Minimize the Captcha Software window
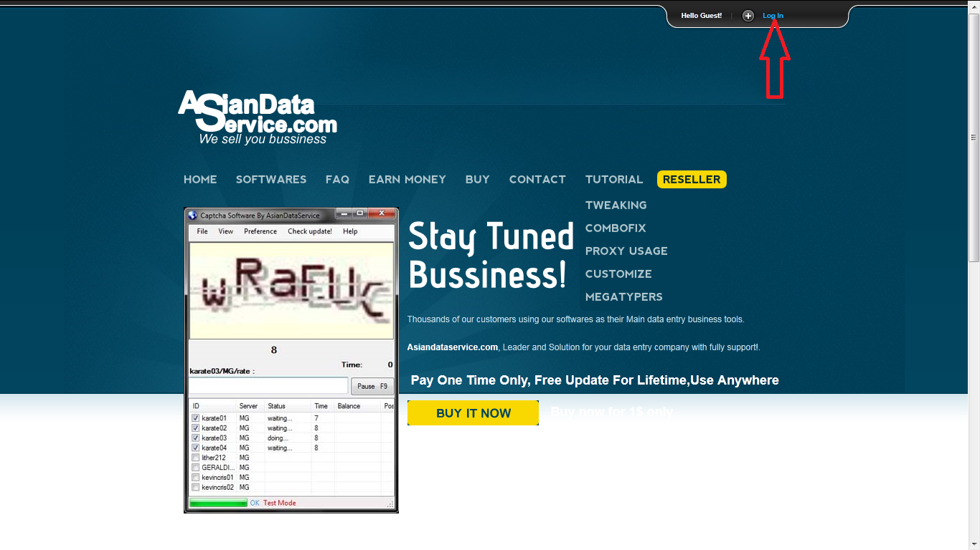Screen dimensions: 980x550 pyautogui.click(x=345, y=213)
